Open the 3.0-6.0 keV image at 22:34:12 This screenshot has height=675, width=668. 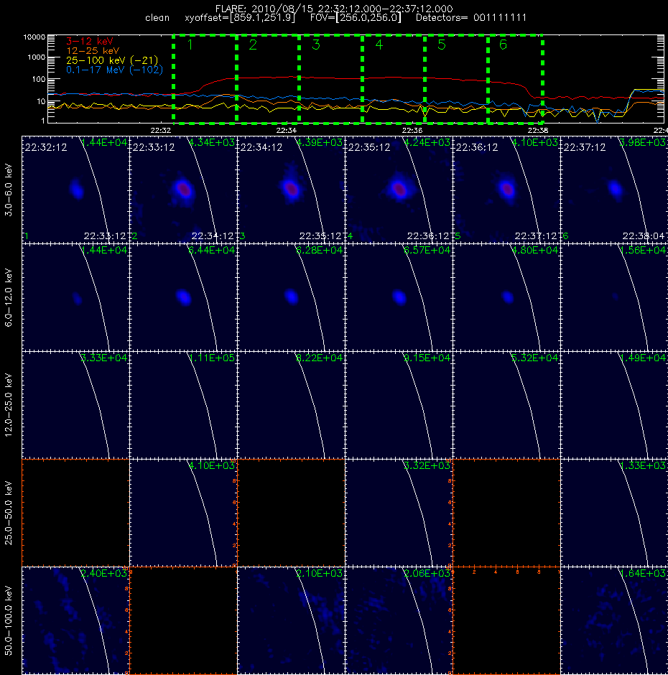point(291,190)
